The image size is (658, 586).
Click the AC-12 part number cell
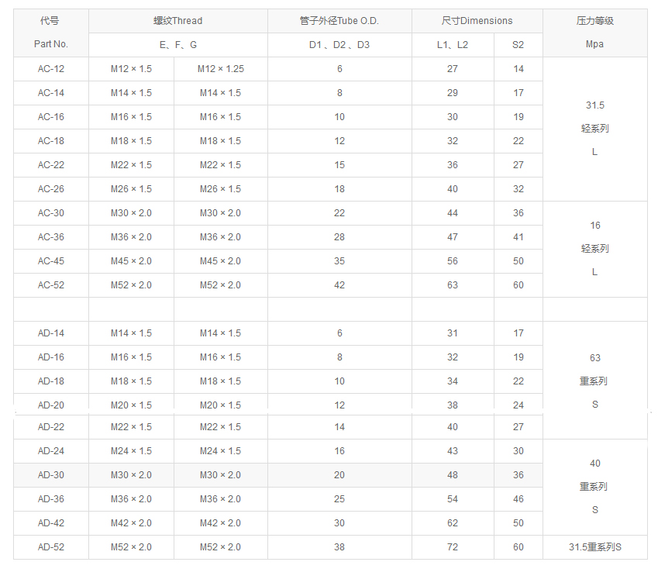coord(51,69)
